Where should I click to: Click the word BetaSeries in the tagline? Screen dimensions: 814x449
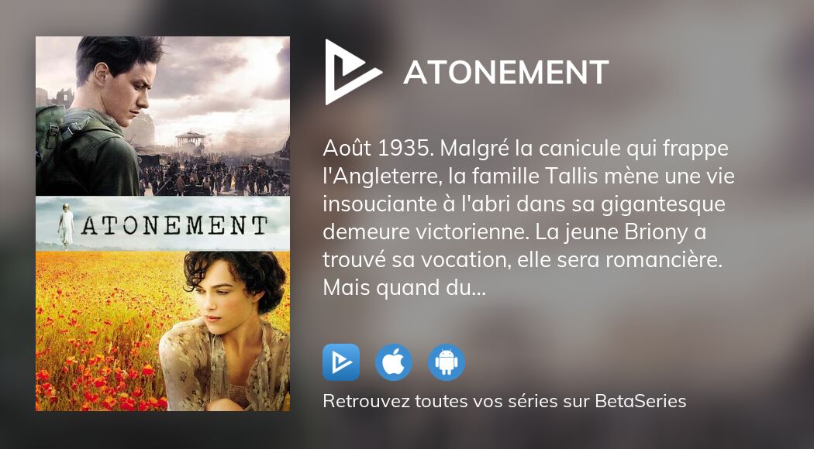(x=640, y=401)
